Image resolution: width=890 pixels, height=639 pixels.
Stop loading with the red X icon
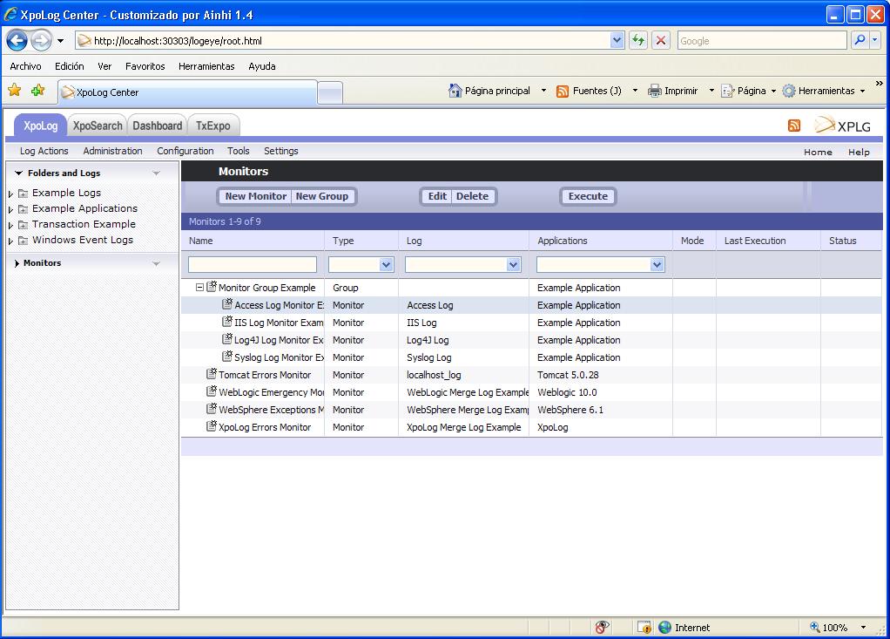(661, 40)
